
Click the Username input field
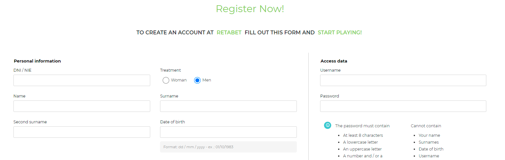[x=403, y=80]
